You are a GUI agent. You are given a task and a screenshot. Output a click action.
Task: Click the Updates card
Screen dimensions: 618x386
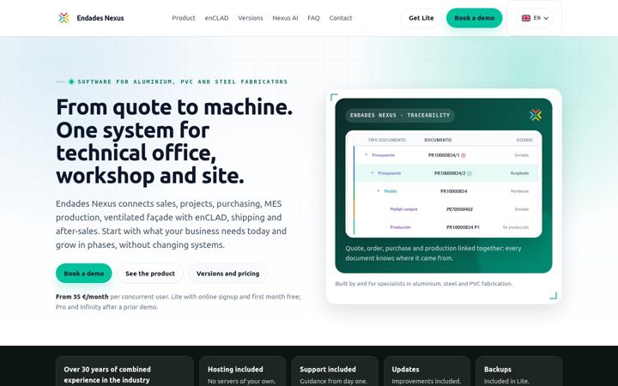(427, 371)
